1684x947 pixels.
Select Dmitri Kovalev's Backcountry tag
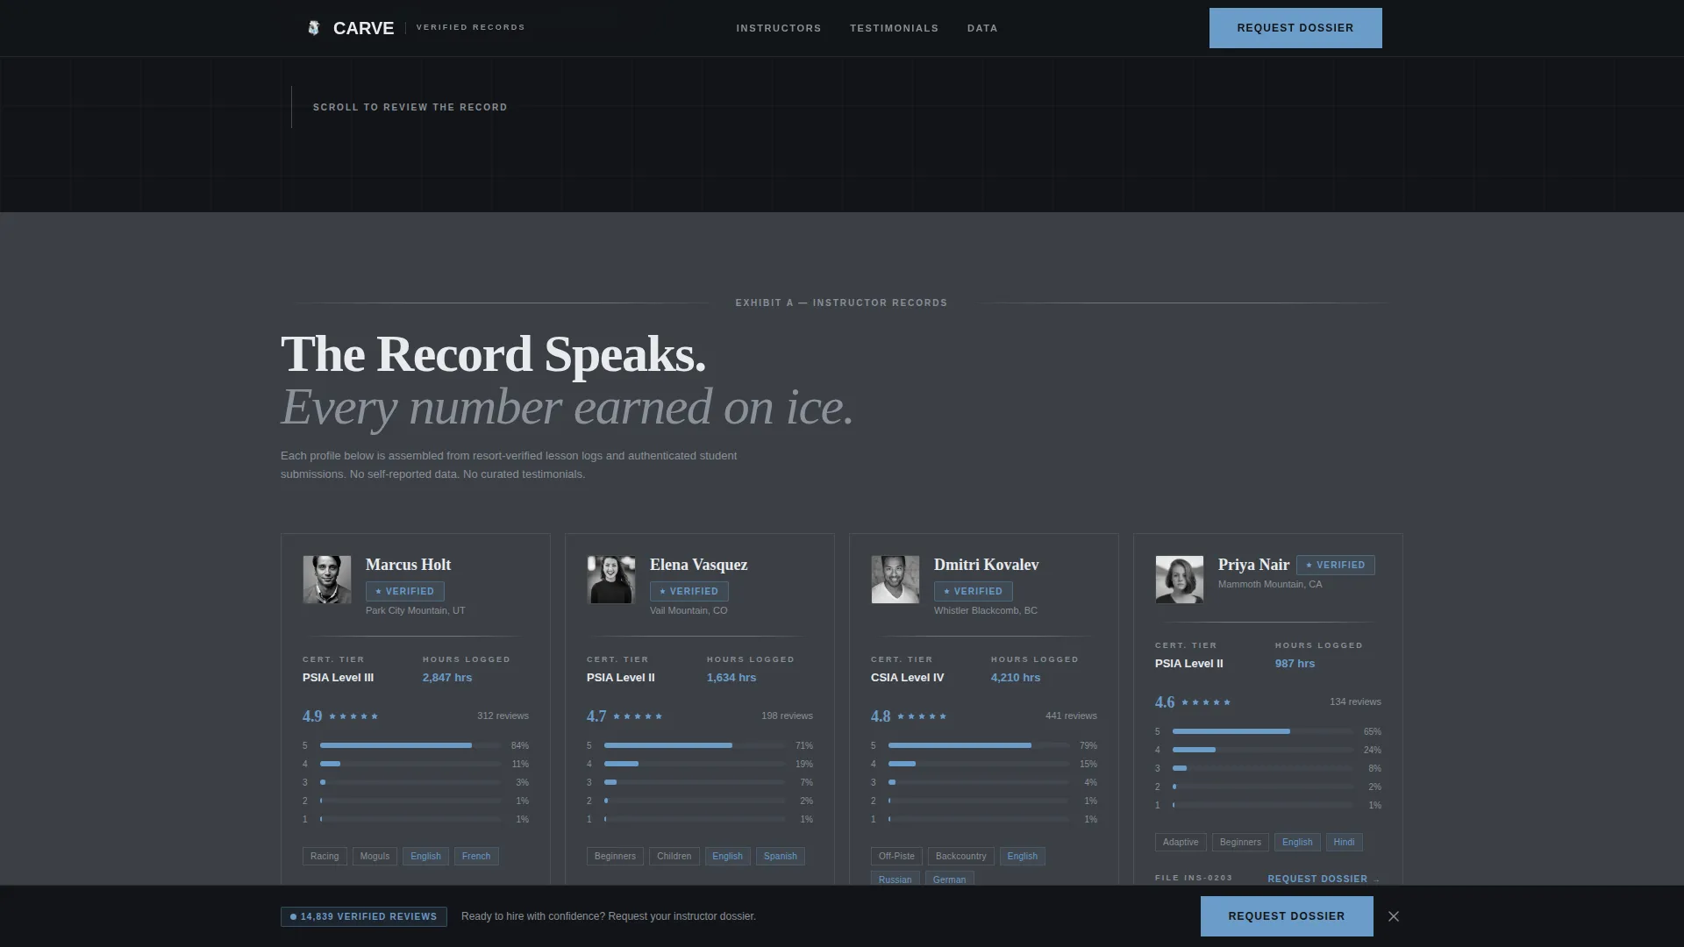coord(961,857)
